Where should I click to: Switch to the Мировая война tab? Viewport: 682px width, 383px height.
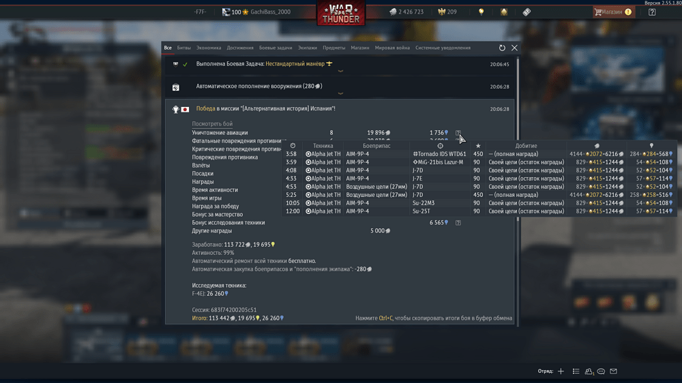tap(392, 48)
